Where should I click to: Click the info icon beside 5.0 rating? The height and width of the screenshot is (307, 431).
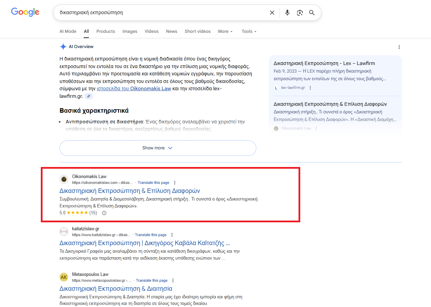(104, 213)
